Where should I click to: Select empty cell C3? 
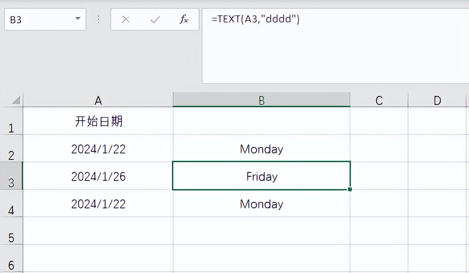tap(379, 176)
